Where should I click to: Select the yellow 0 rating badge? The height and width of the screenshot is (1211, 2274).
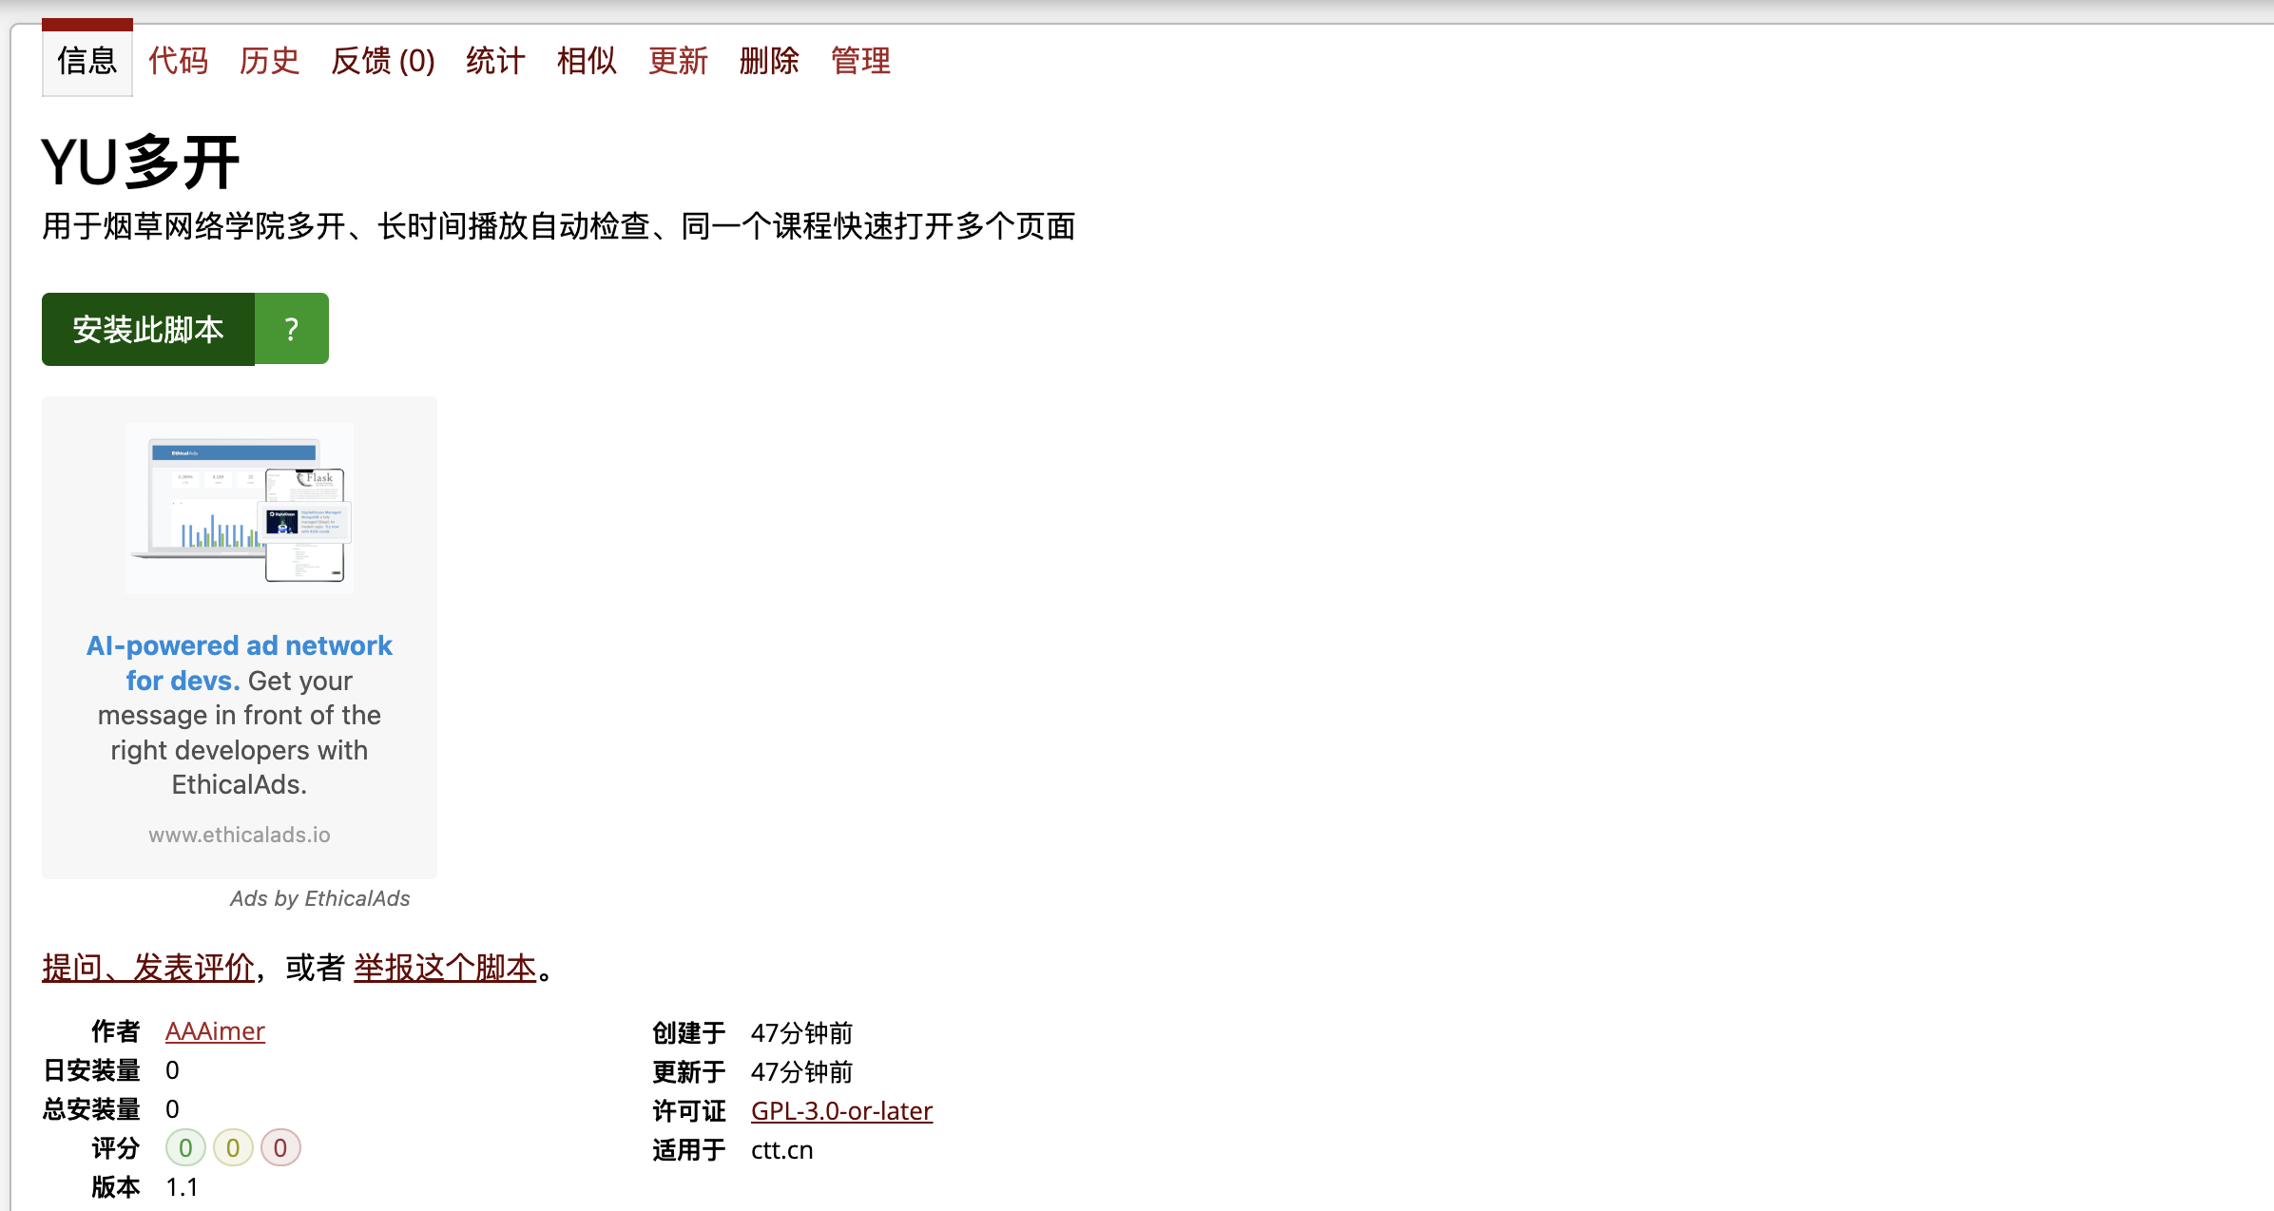[x=233, y=1147]
